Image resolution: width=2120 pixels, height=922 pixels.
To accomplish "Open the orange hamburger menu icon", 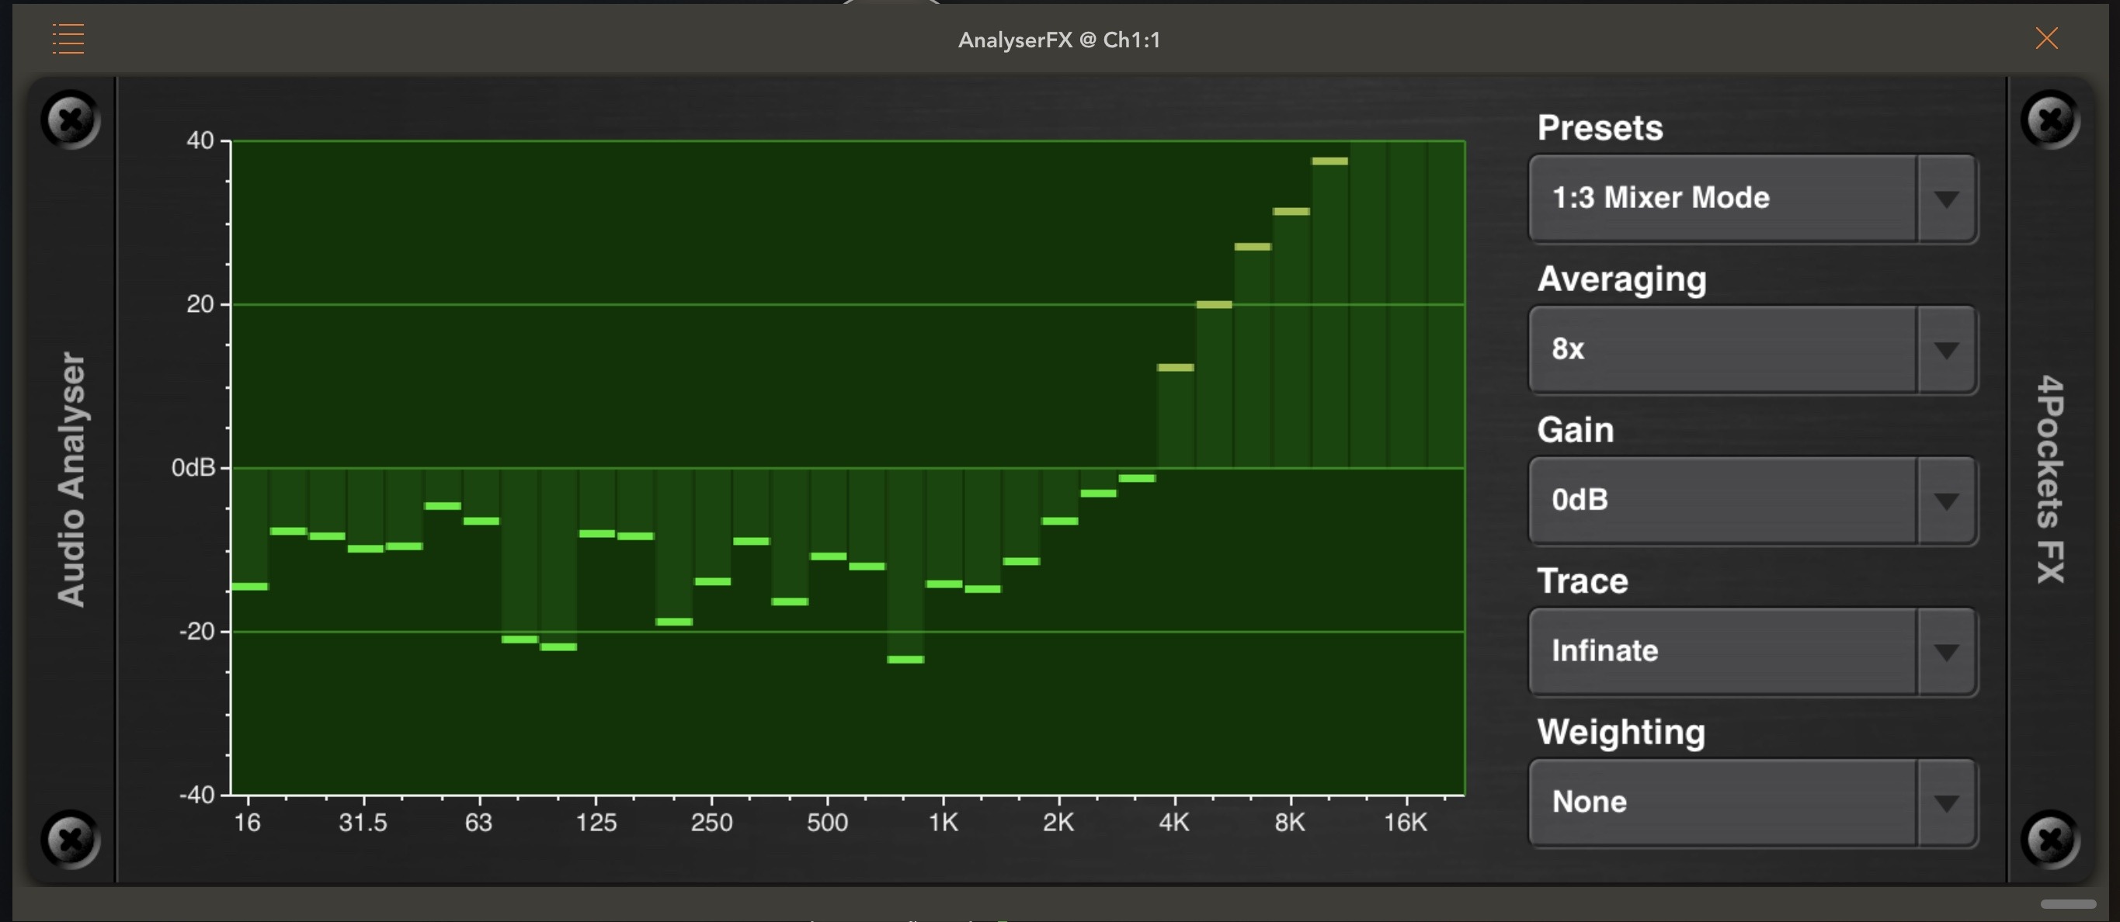I will 68,39.
